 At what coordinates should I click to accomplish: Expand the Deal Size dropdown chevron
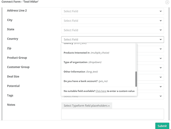click(x=161, y=77)
